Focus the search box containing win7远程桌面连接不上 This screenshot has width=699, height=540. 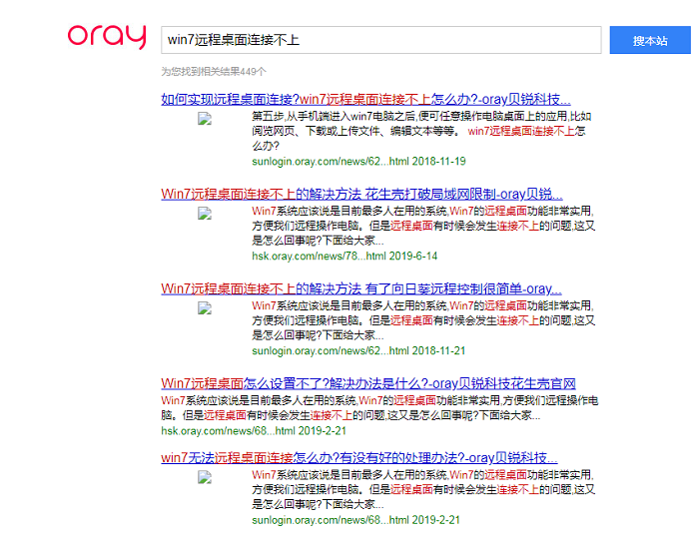[381, 40]
